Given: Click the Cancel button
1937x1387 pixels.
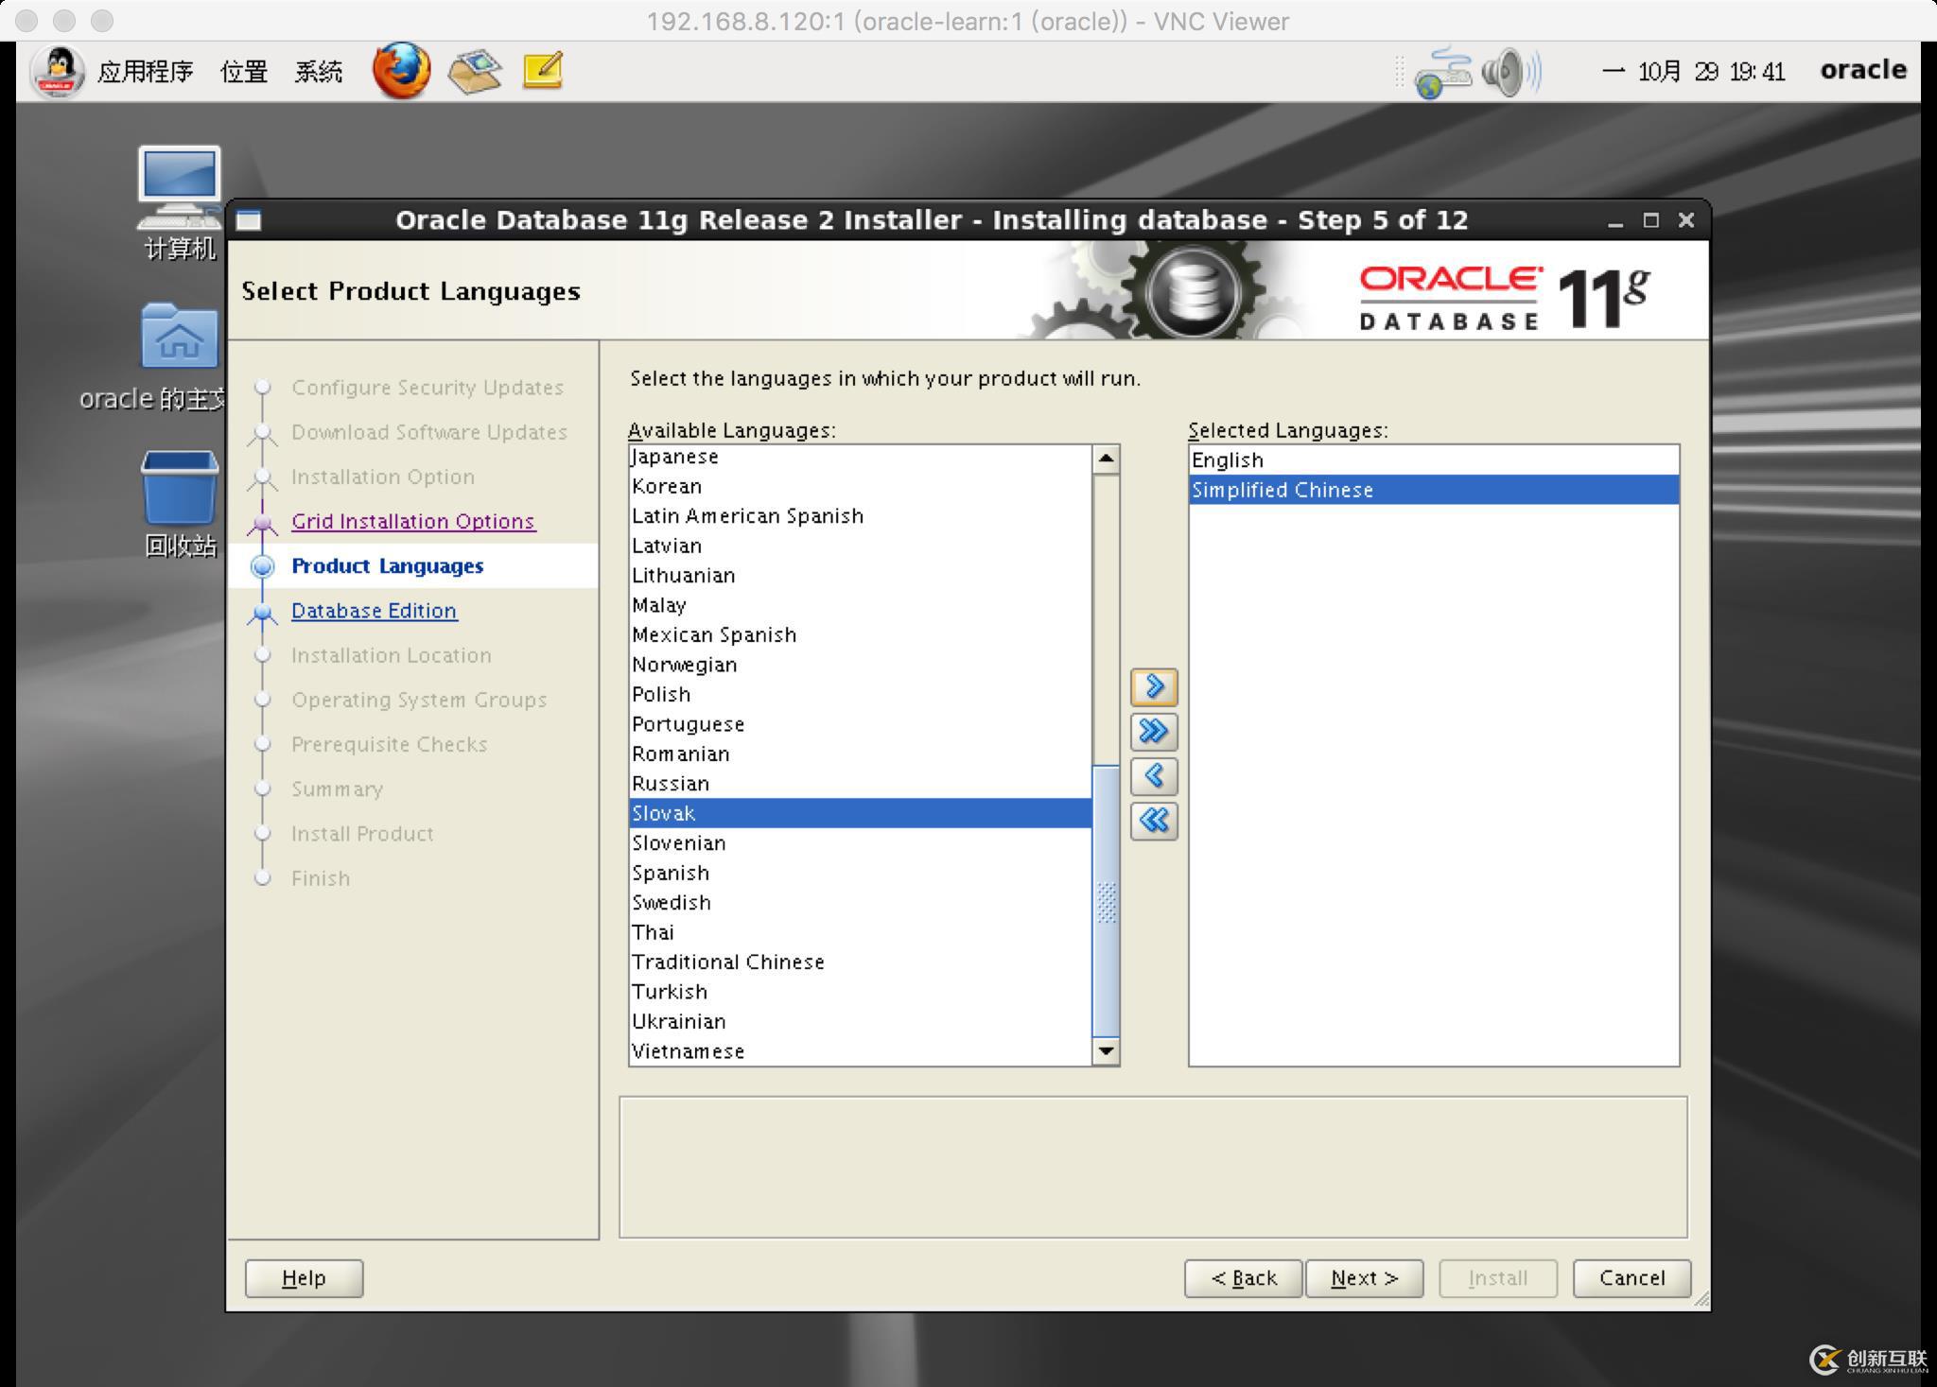Looking at the screenshot, I should tap(1632, 1278).
